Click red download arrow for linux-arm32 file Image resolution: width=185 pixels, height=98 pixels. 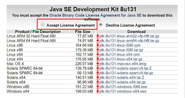(x=98, y=36)
